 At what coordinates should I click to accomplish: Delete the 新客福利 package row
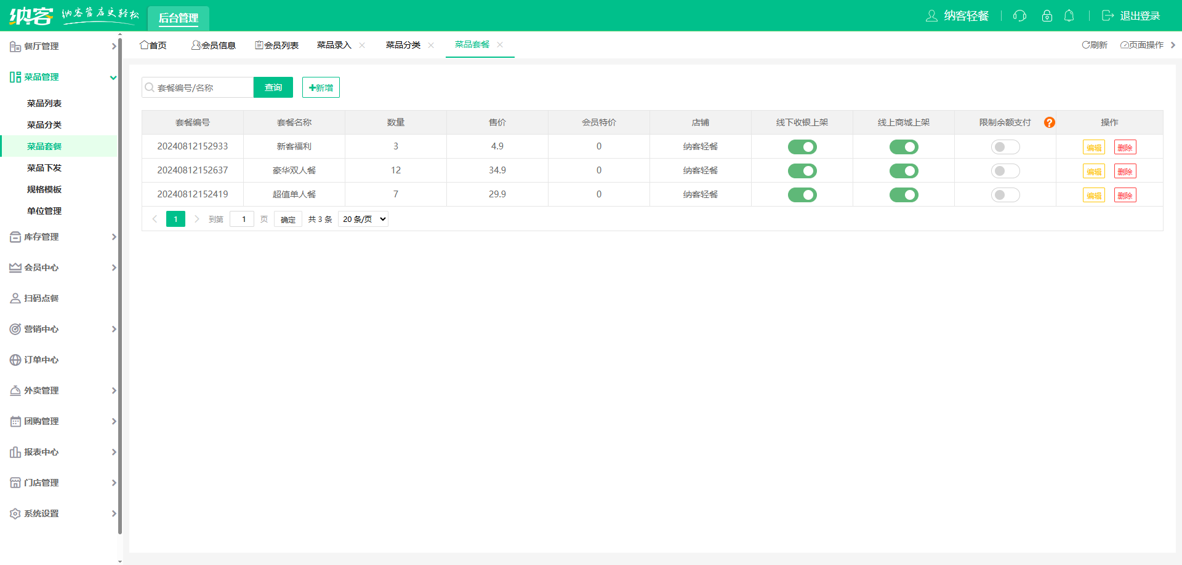(x=1125, y=147)
